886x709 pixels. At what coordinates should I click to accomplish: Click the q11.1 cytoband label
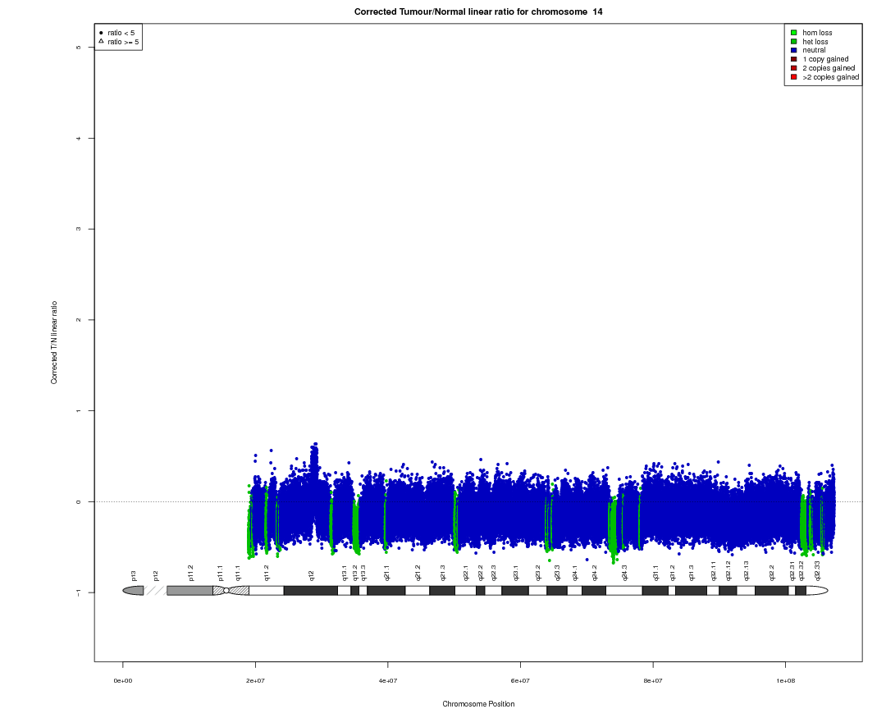(238, 574)
